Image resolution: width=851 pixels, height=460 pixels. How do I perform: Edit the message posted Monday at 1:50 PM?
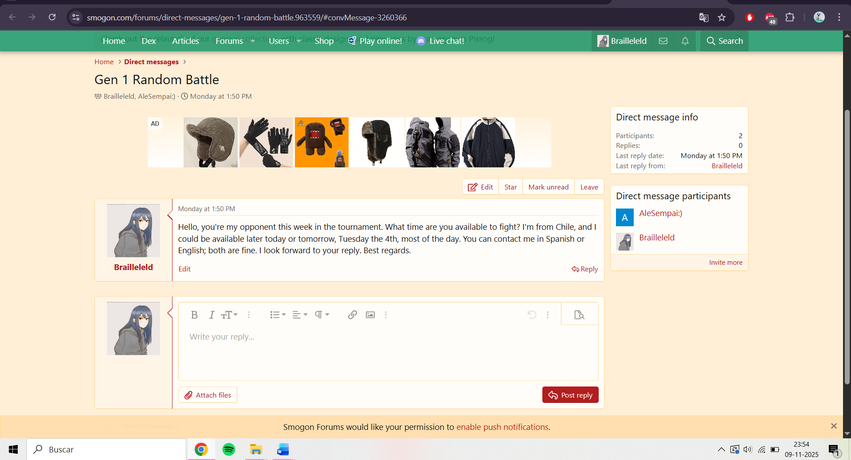click(184, 269)
